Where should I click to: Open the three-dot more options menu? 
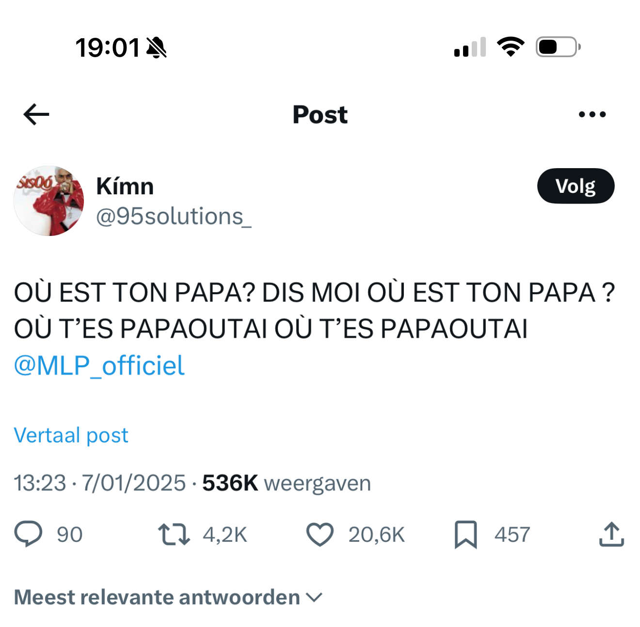coord(592,114)
